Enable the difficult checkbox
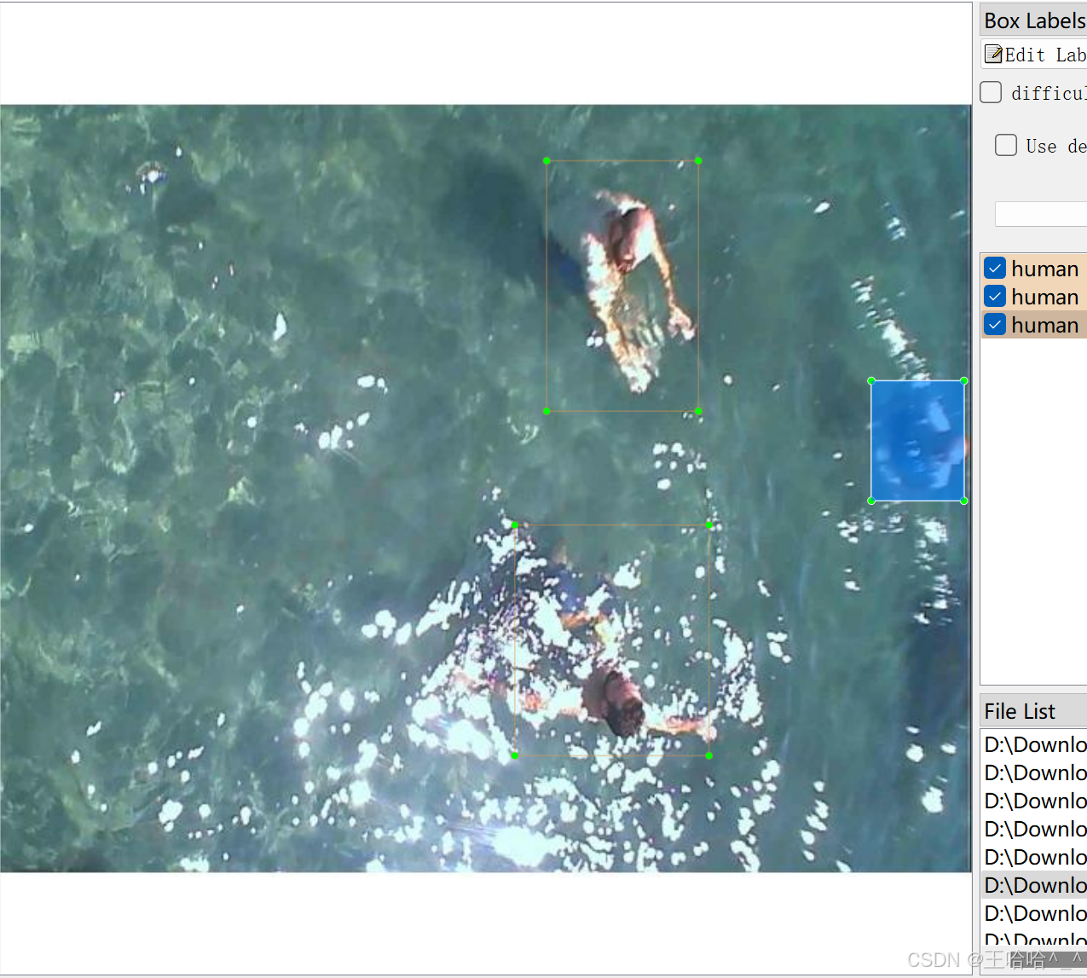The width and height of the screenshot is (1087, 978). [x=991, y=92]
